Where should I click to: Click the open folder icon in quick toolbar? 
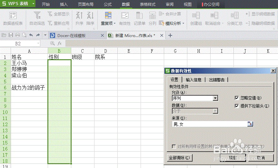coord(4,35)
